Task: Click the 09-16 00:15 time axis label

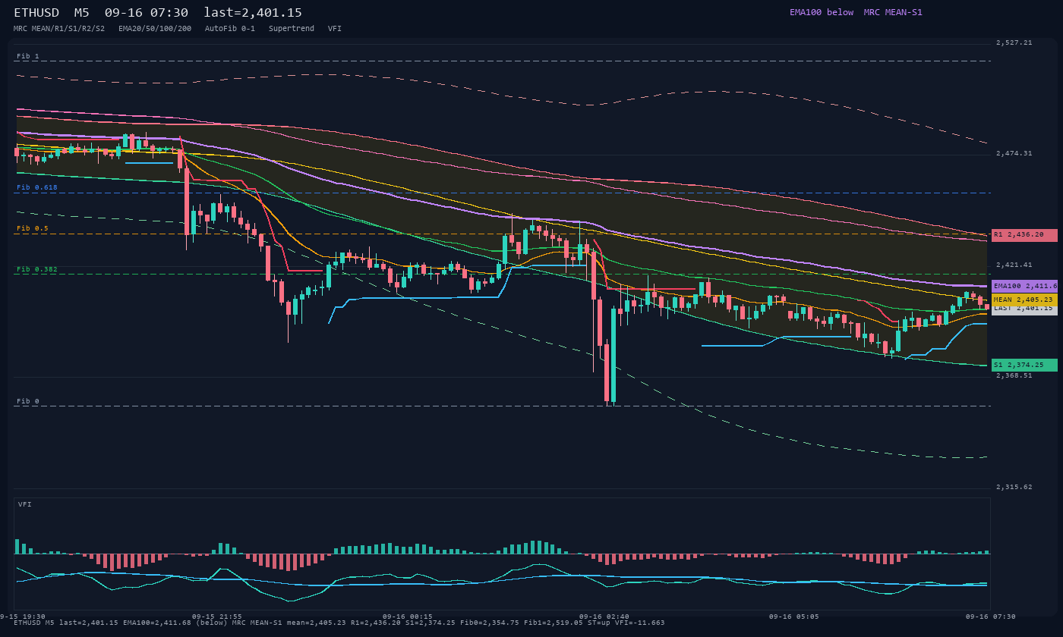Action: pyautogui.click(x=407, y=617)
